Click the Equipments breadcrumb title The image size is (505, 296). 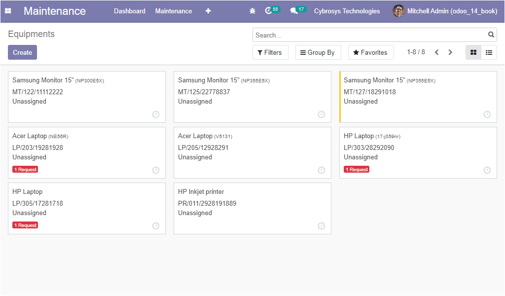click(x=31, y=34)
